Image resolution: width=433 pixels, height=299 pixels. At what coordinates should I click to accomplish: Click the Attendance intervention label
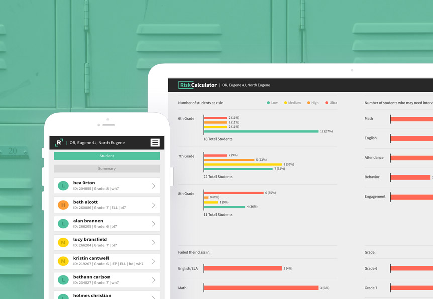tap(374, 157)
